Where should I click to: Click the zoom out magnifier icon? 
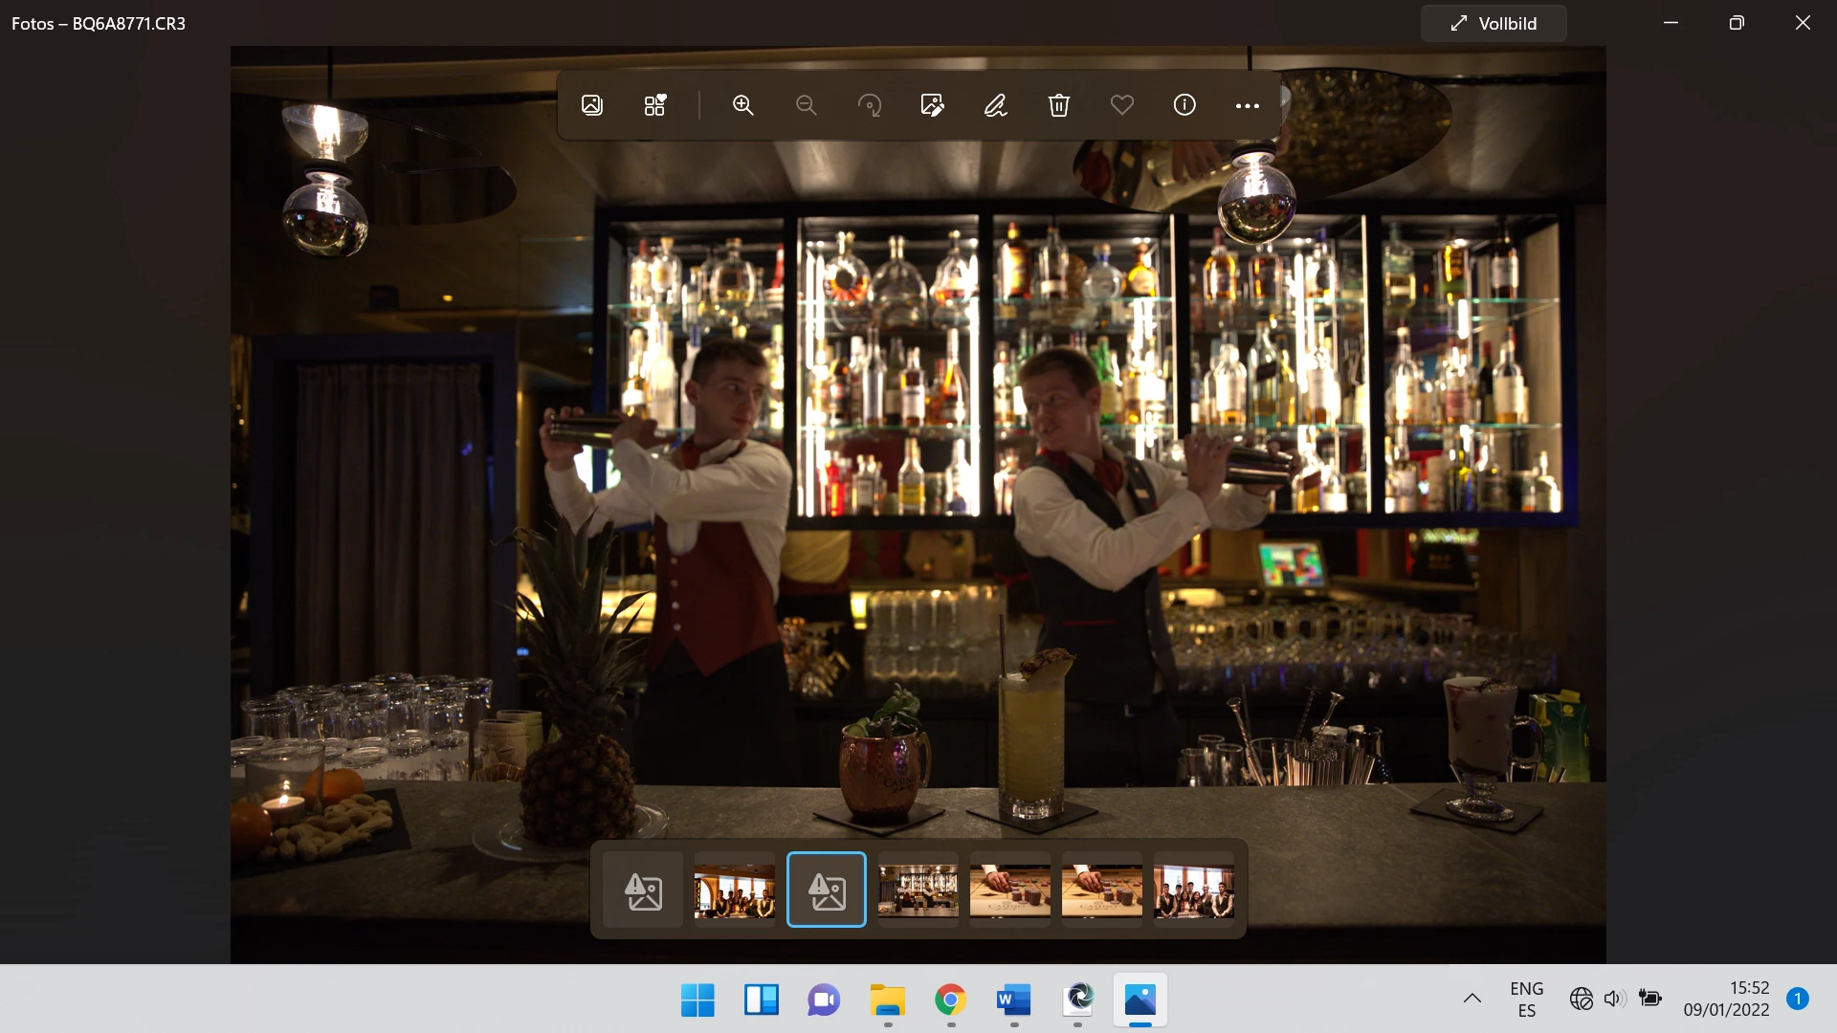(x=807, y=105)
